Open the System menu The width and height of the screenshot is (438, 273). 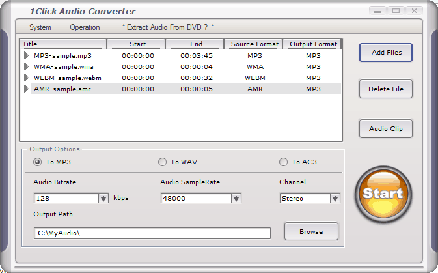click(40, 27)
